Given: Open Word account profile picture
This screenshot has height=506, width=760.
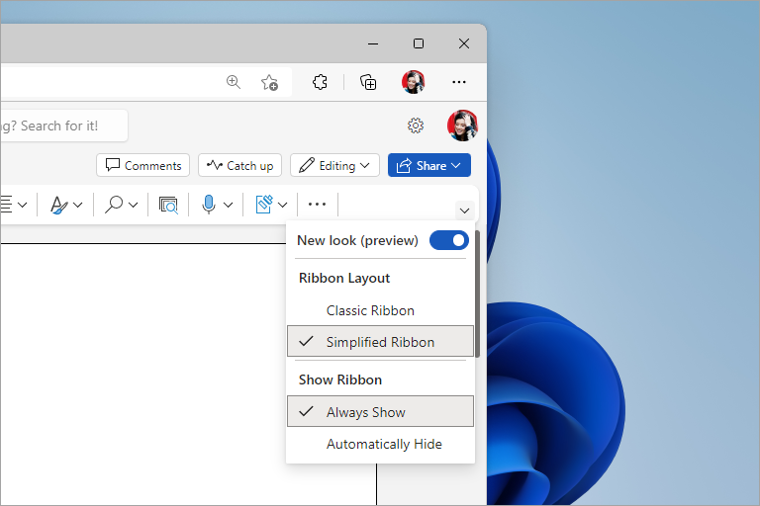Looking at the screenshot, I should pyautogui.click(x=462, y=126).
